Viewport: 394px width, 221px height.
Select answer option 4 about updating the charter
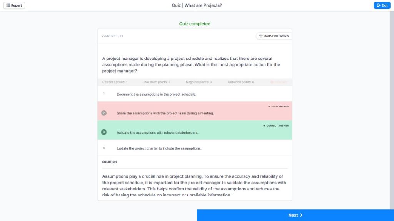[173, 148]
